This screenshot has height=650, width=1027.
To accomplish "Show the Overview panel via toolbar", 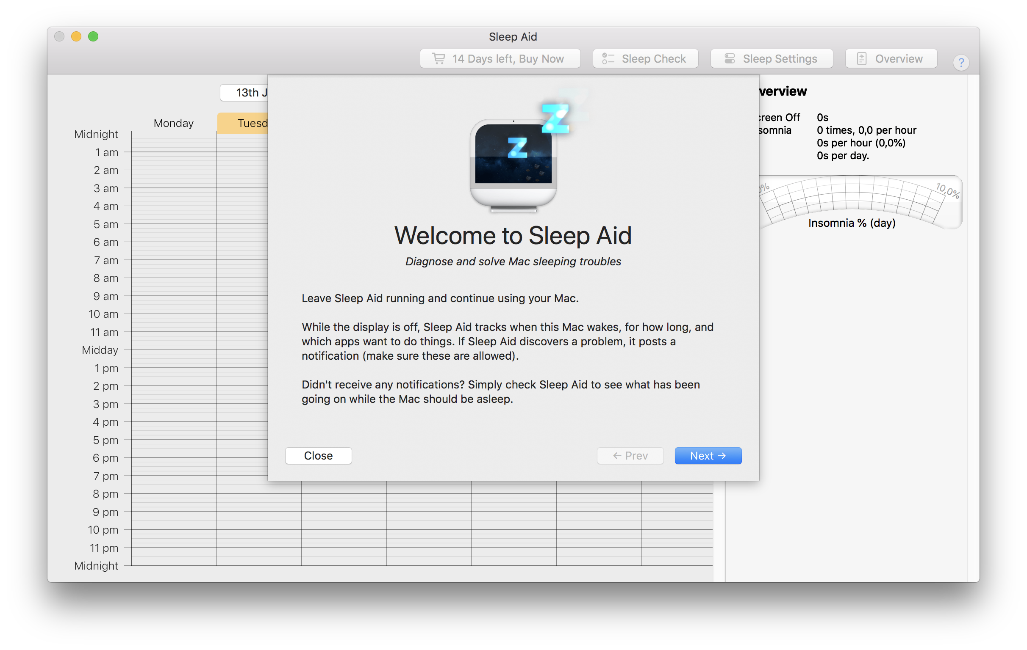I will point(891,58).
